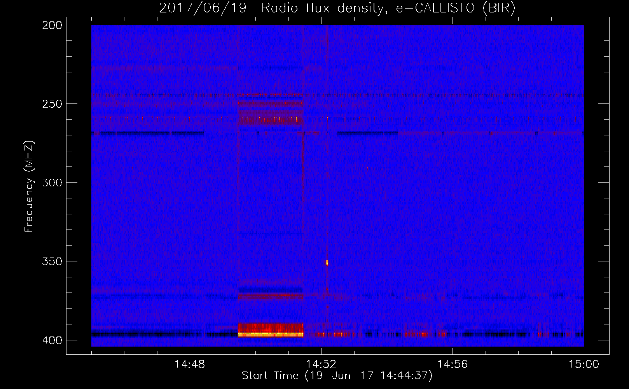The width and height of the screenshot is (629, 389).
Task: Click the 'Start Time (19-Jun-17 14:44:37)' label
Action: tap(337, 376)
